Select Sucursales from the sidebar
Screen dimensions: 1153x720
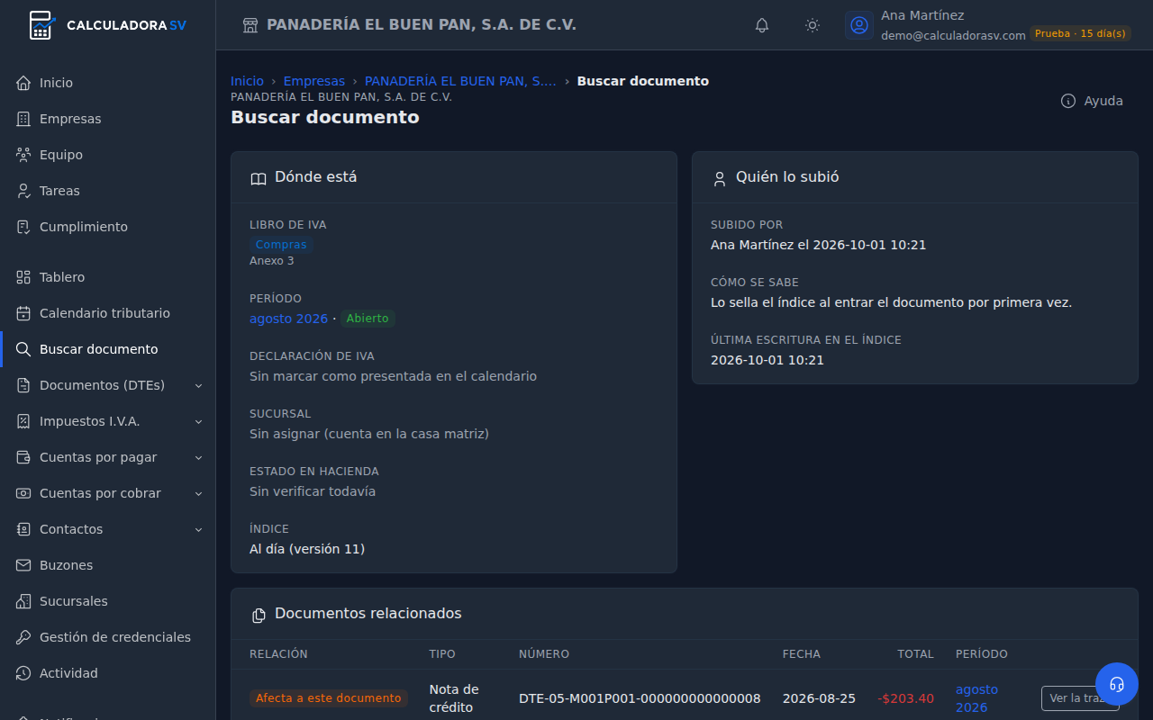point(108,601)
